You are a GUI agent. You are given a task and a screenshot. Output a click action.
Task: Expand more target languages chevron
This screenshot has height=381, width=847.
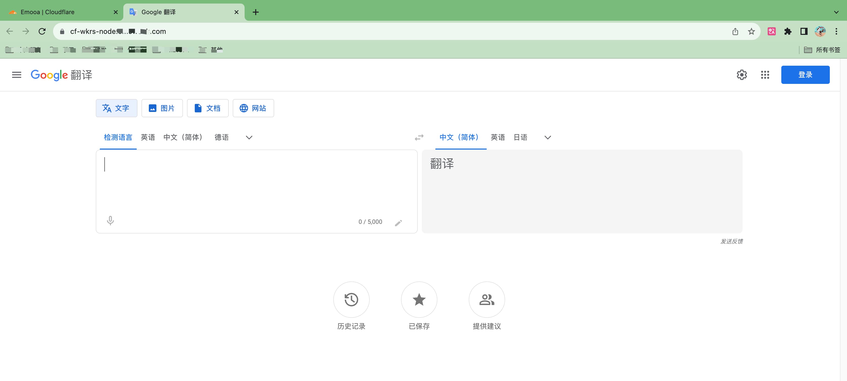[548, 137]
